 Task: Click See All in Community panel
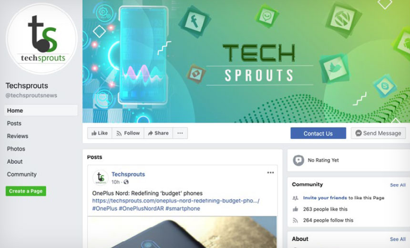pos(398,185)
